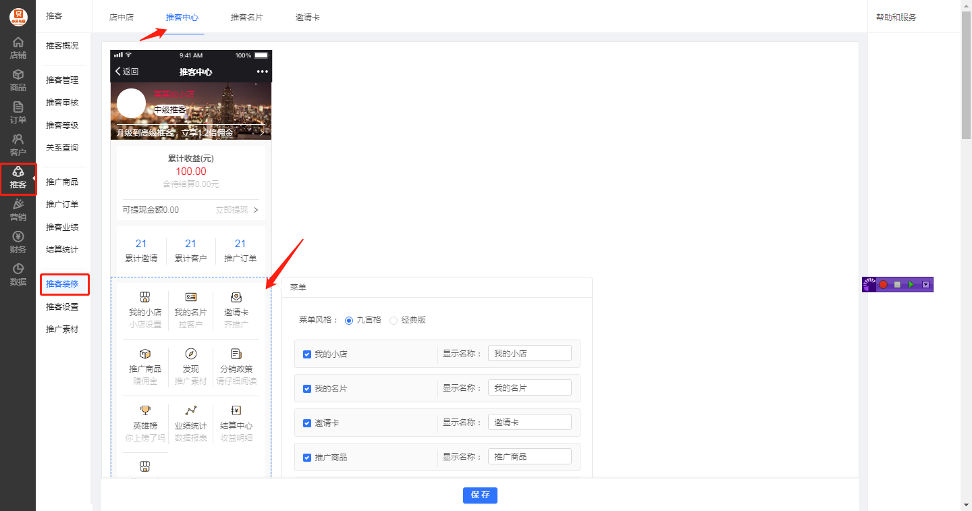Screen dimensions: 972x511
Task: Select the 我的名片 card icon in preview
Action: tap(191, 297)
